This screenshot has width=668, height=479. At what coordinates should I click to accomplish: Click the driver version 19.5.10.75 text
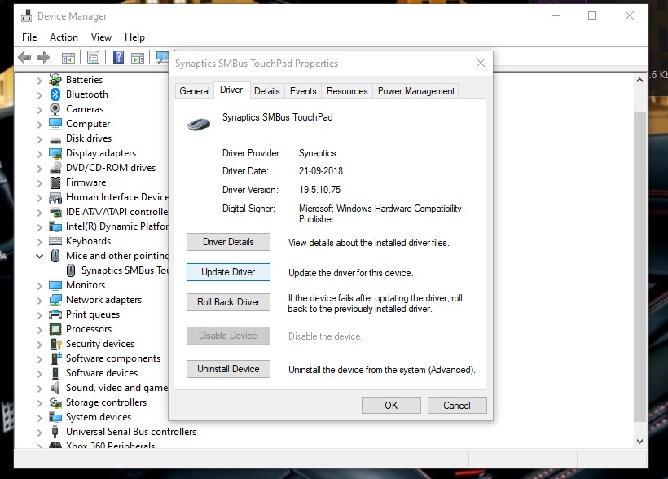[x=319, y=190]
